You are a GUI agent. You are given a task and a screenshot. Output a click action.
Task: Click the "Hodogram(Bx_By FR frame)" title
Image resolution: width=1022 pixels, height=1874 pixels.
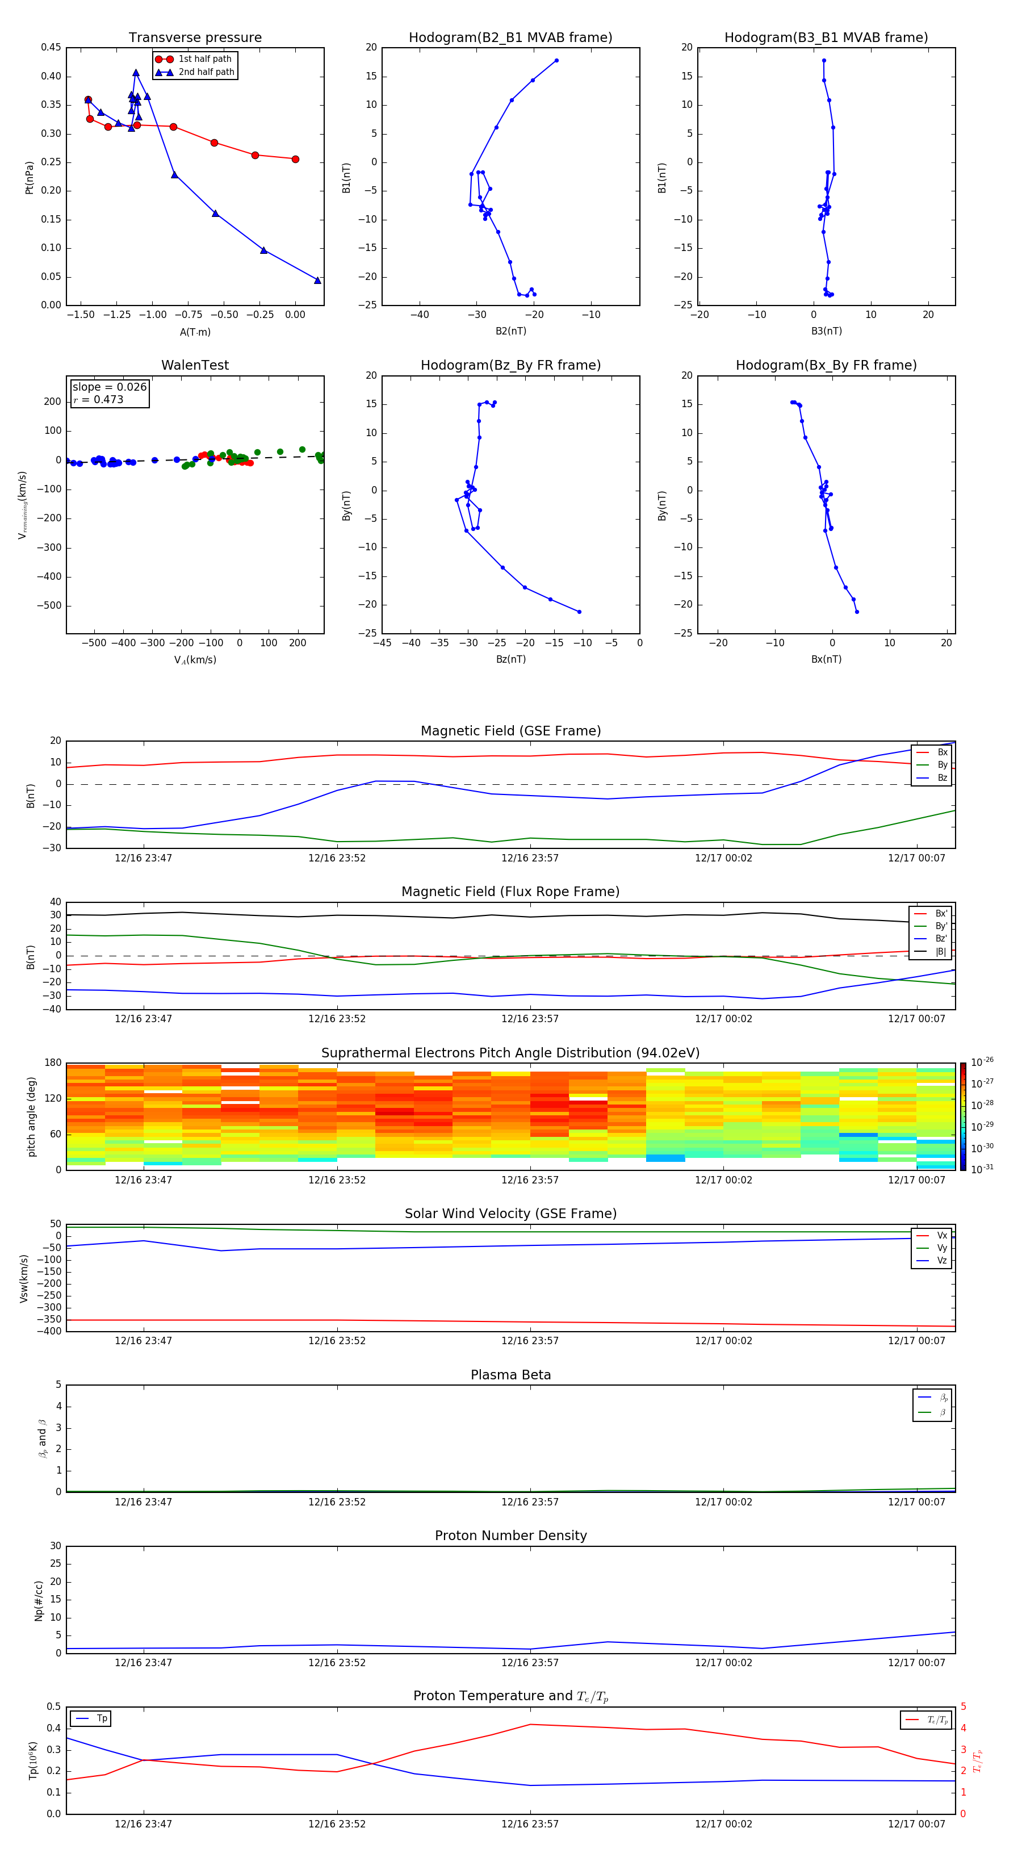(x=826, y=365)
